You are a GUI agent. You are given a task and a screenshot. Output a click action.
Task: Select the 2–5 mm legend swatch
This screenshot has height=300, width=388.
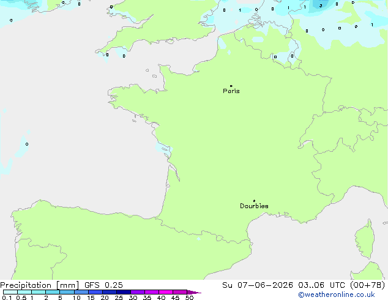(x=53, y=292)
